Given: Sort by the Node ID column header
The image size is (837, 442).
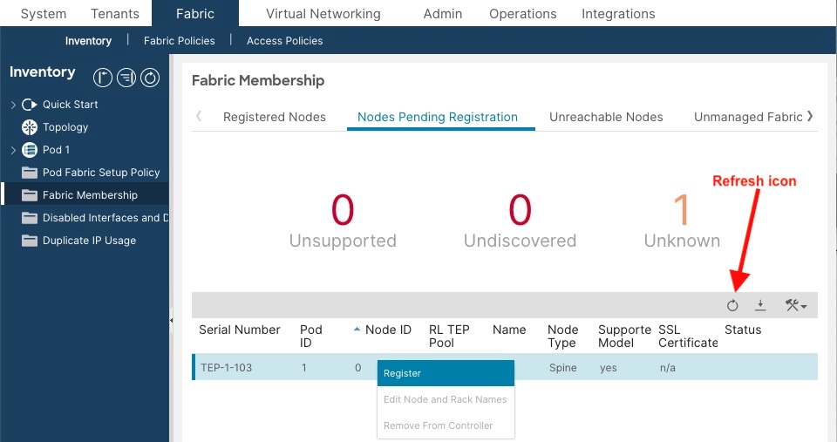Looking at the screenshot, I should pyautogui.click(x=388, y=330).
